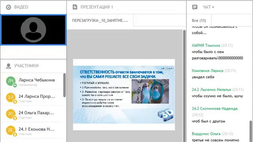Image resolution: width=253 pixels, height=142 pixels.
Task: Click the presentation area vertical scrollbar
Action: [x=184, y=86]
